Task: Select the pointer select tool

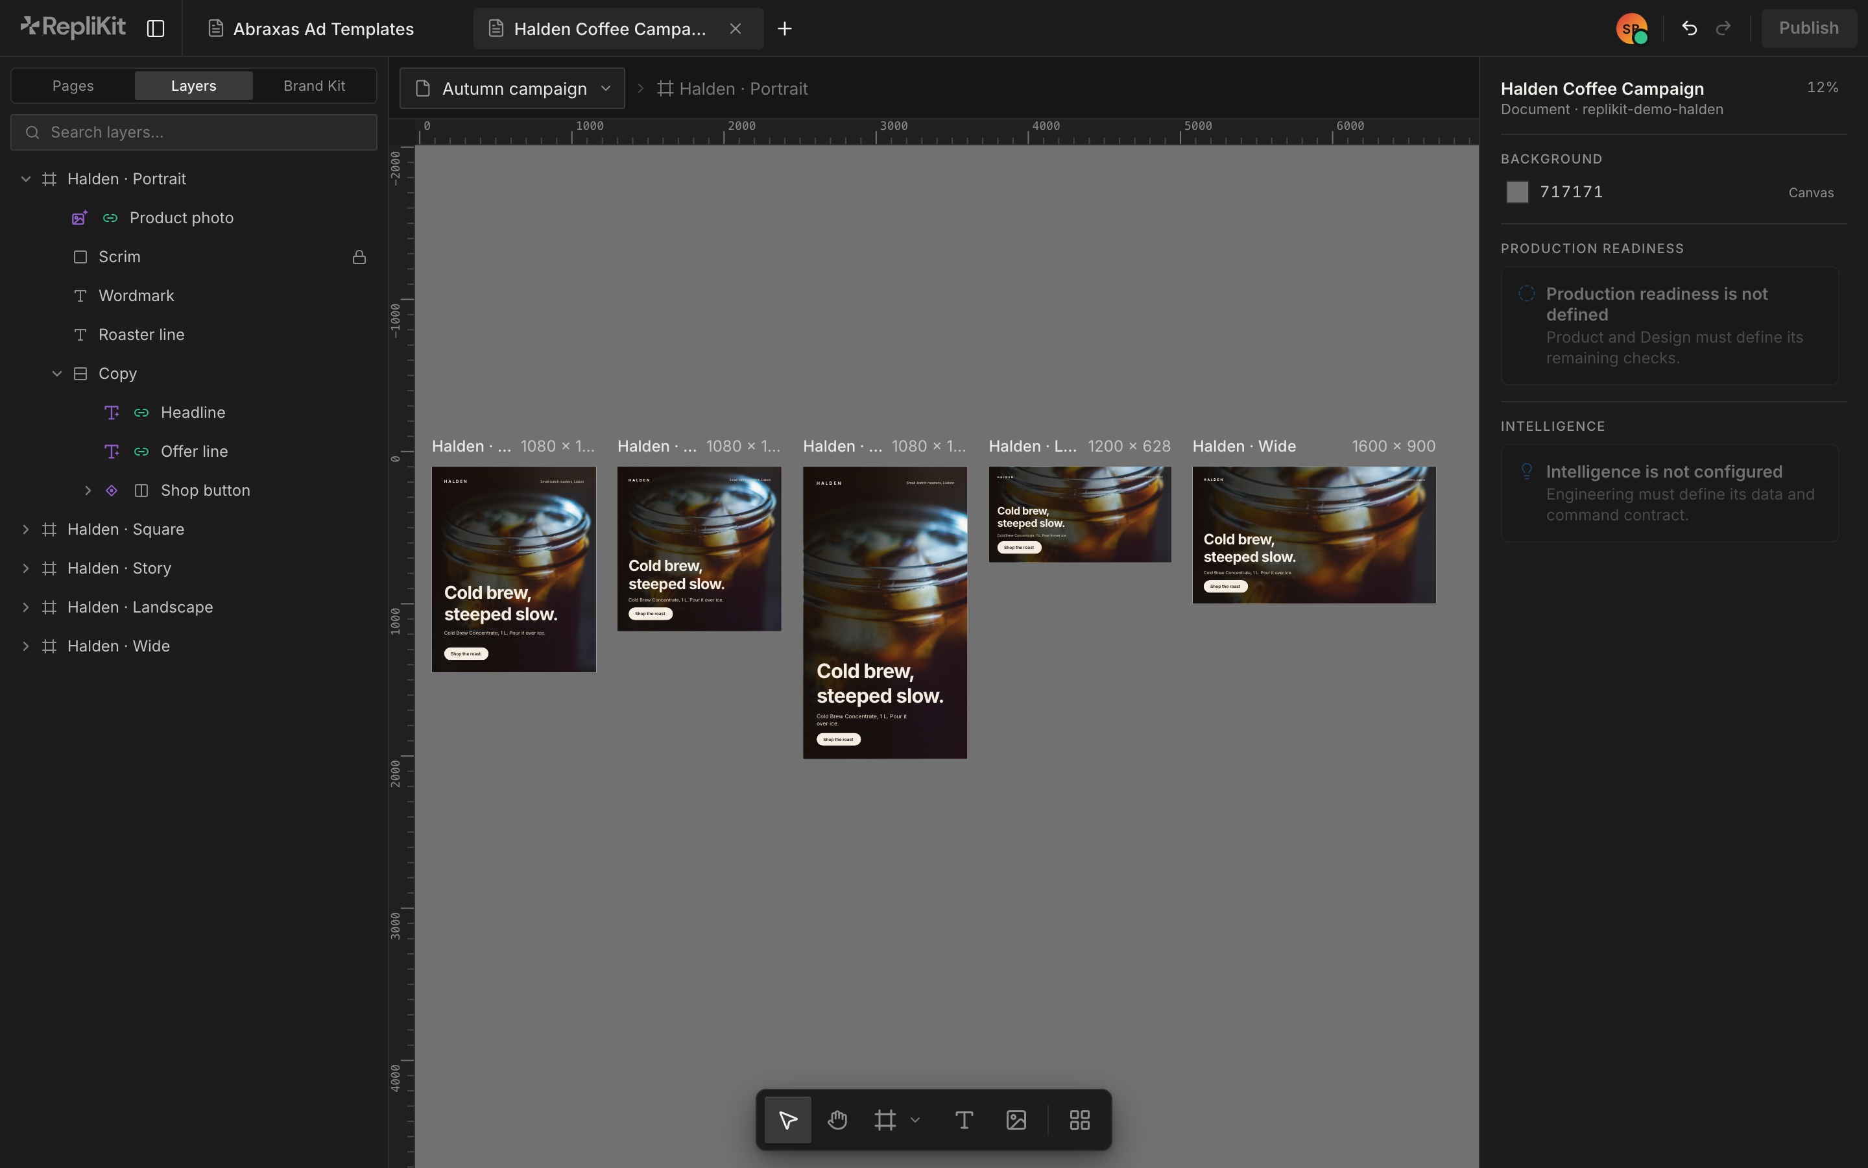Action: [787, 1119]
